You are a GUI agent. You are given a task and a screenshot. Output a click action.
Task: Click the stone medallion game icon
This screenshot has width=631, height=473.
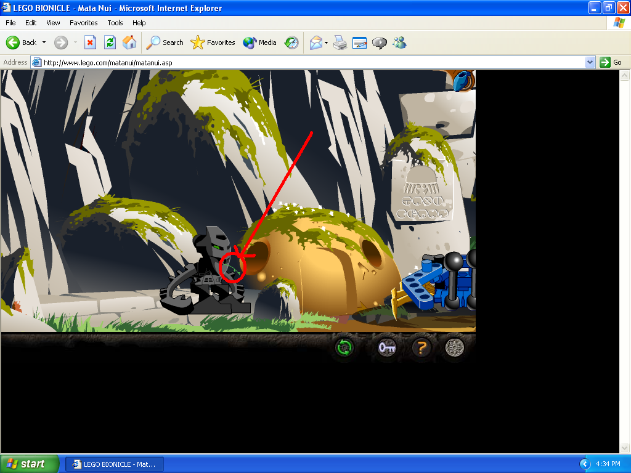[x=455, y=347]
